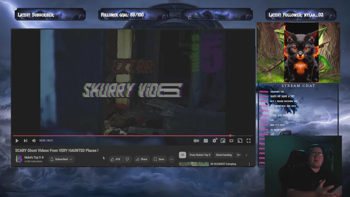The width and height of the screenshot is (350, 197).
Task: Open more actions three-dot menu
Action: (x=171, y=159)
